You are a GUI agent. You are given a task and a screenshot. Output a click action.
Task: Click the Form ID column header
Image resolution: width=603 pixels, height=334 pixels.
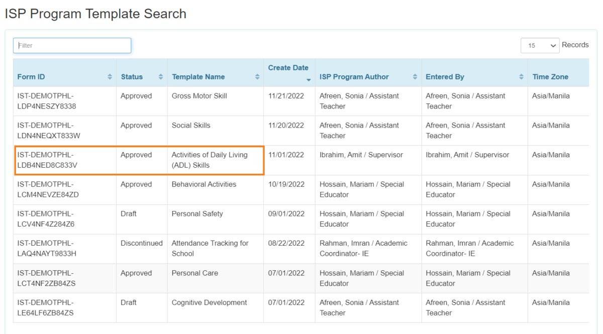pos(32,76)
